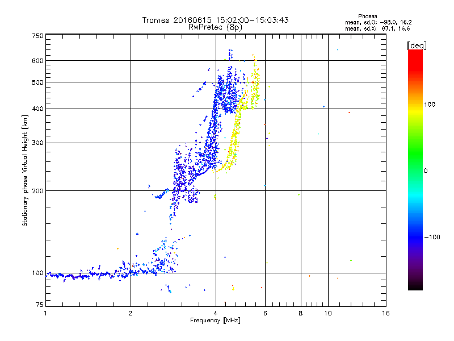
Task: Click colorbar tick label '0'
Action: coord(426,171)
